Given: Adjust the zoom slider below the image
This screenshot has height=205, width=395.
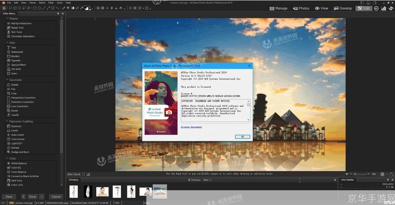Looking at the screenshot, I should pyautogui.click(x=360, y=174).
